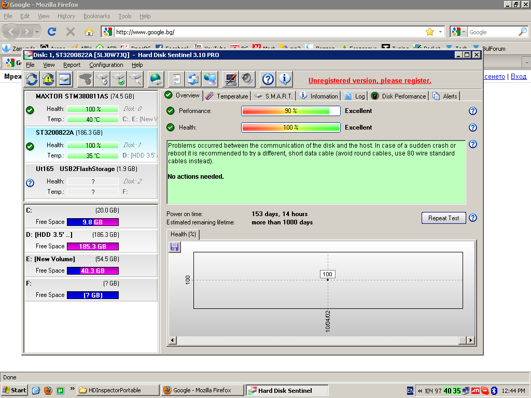Open the Configuration menu
This screenshot has height=398, width=531.
(106, 65)
